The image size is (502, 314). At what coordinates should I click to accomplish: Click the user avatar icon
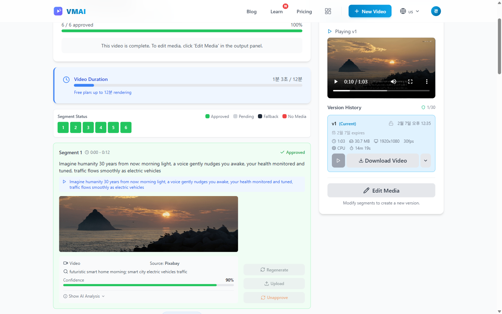click(436, 11)
